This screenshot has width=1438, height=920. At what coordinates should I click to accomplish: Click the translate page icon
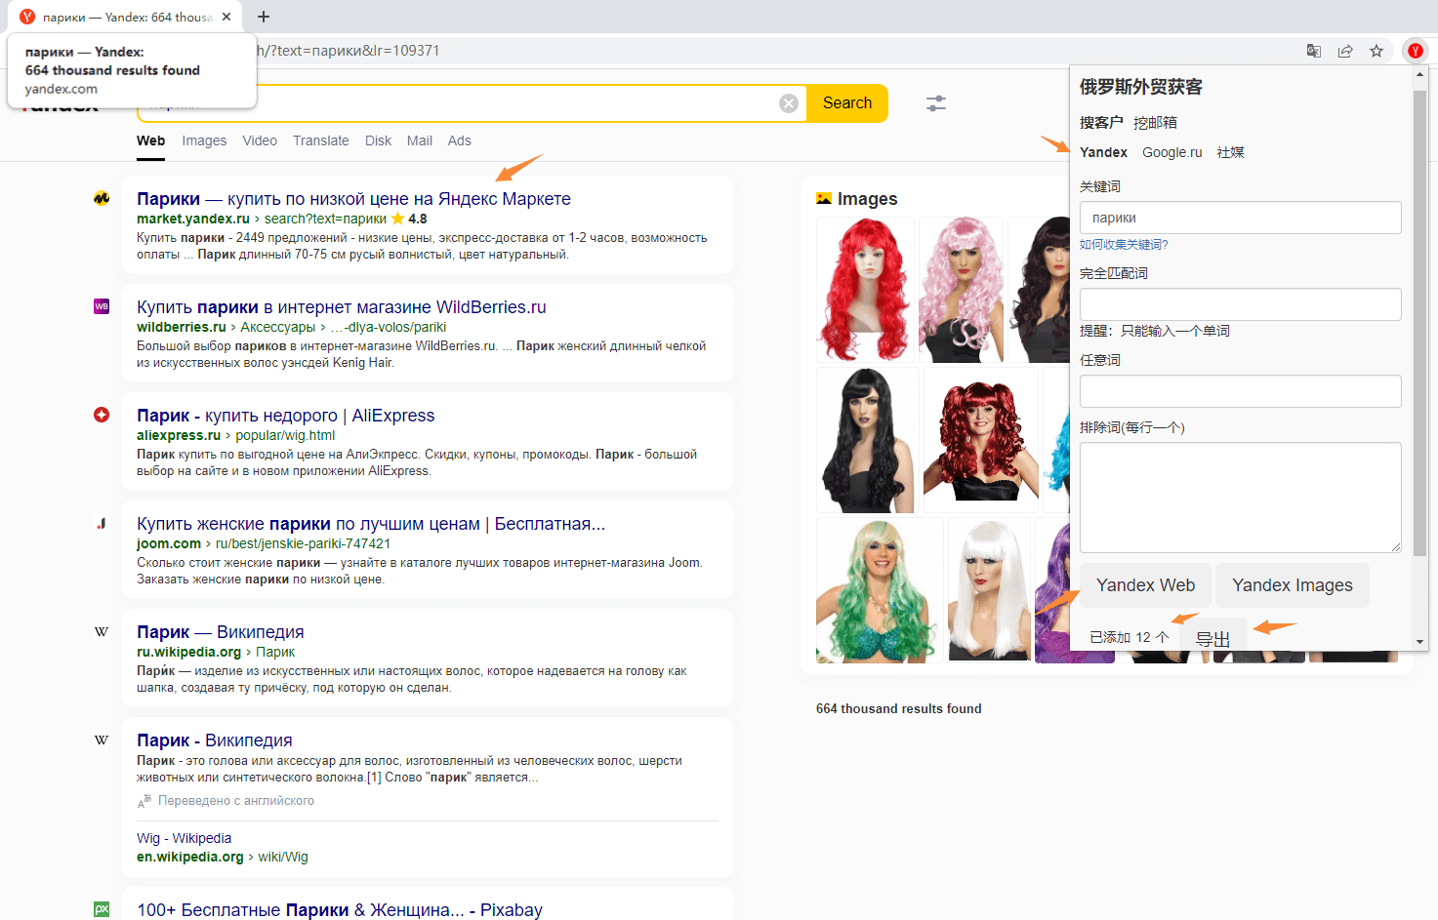tap(1314, 51)
